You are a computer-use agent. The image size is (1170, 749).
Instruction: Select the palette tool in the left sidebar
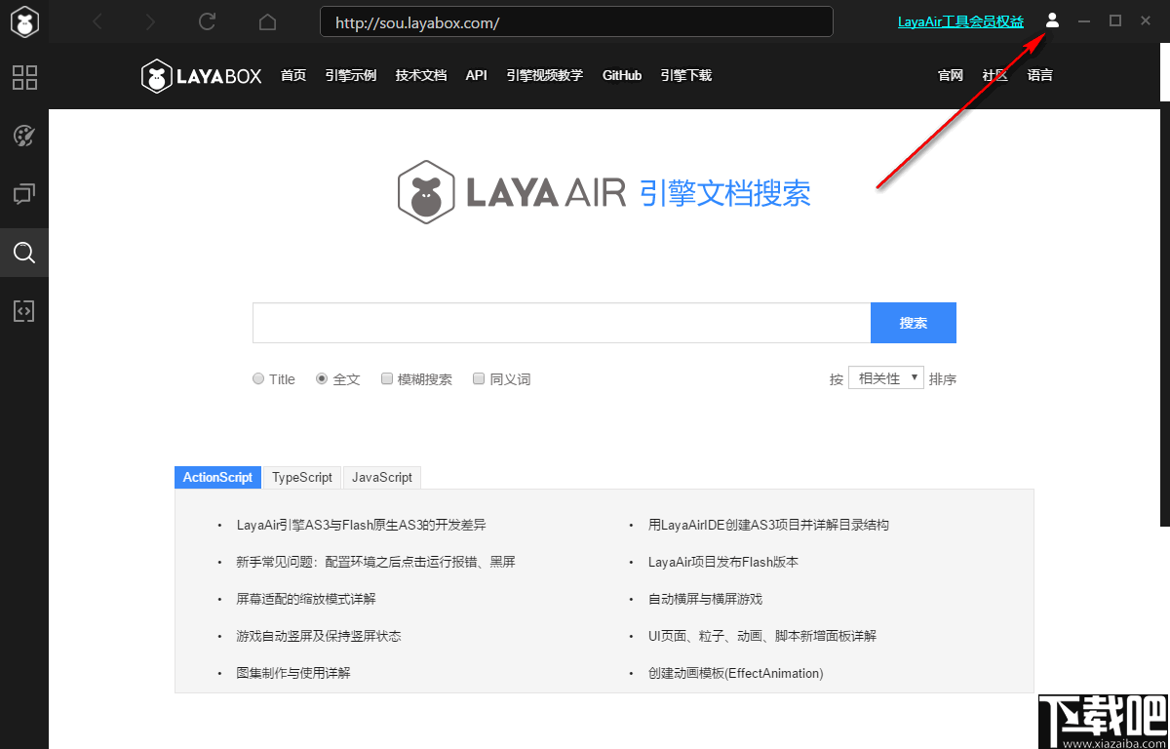pyautogui.click(x=24, y=137)
